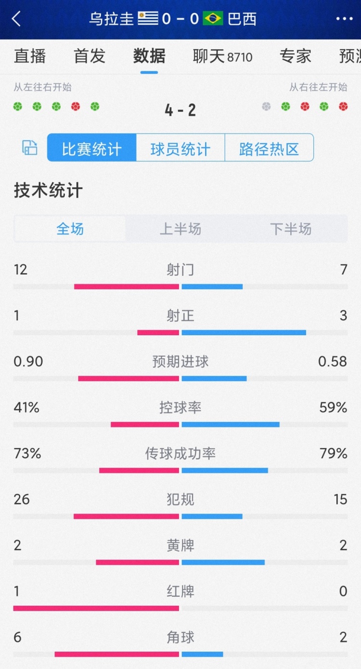This screenshot has height=669, width=361.
Task: Tap the back arrow icon
Action: click(17, 19)
